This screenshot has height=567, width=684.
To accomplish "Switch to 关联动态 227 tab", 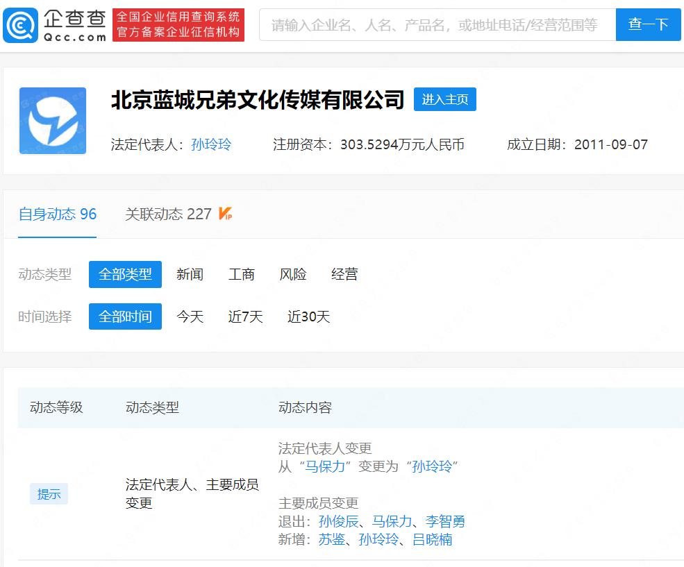I will [168, 214].
